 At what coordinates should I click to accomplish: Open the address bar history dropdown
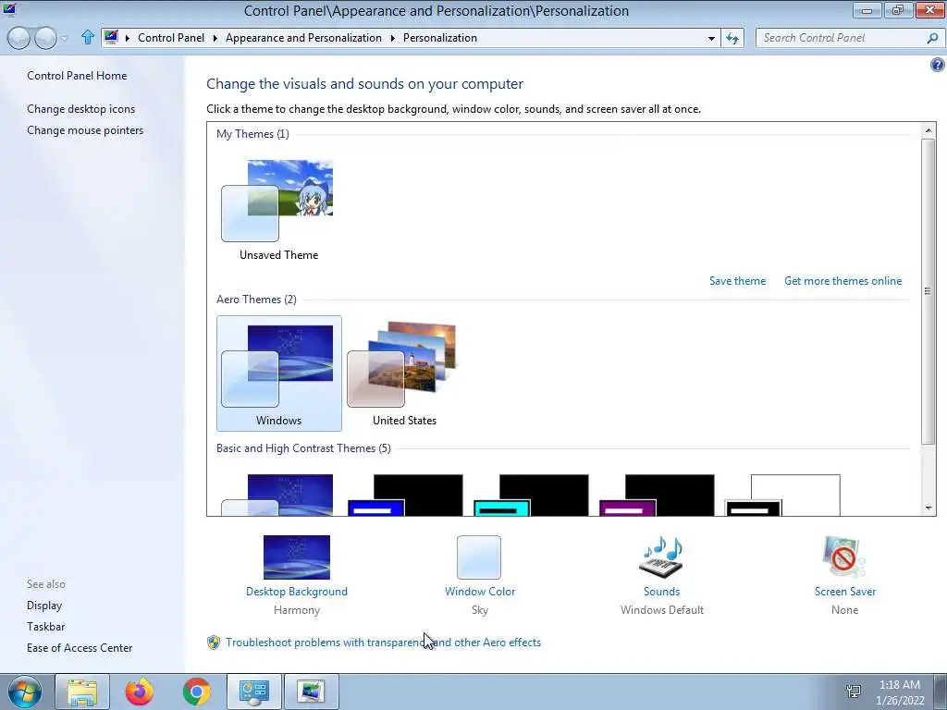point(711,38)
